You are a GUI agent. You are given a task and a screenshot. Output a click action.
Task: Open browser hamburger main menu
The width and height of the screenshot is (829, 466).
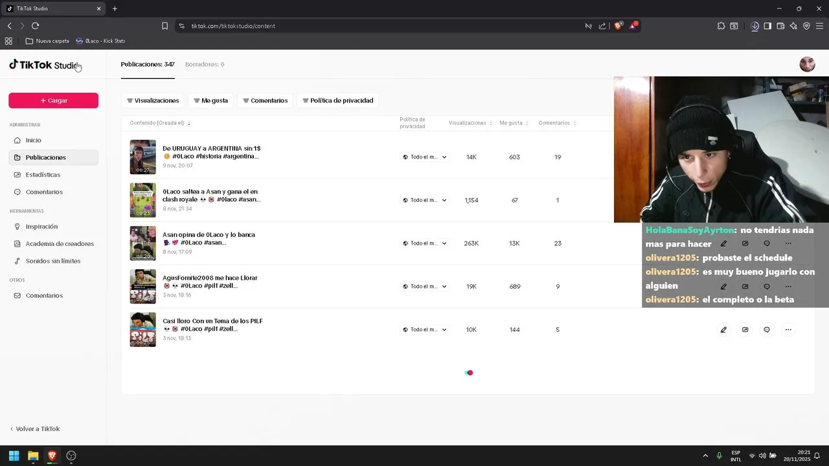click(819, 26)
